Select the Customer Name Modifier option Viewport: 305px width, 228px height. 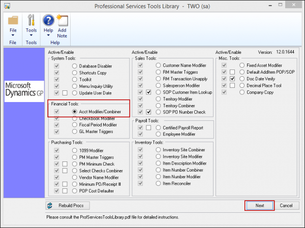(x=158, y=66)
